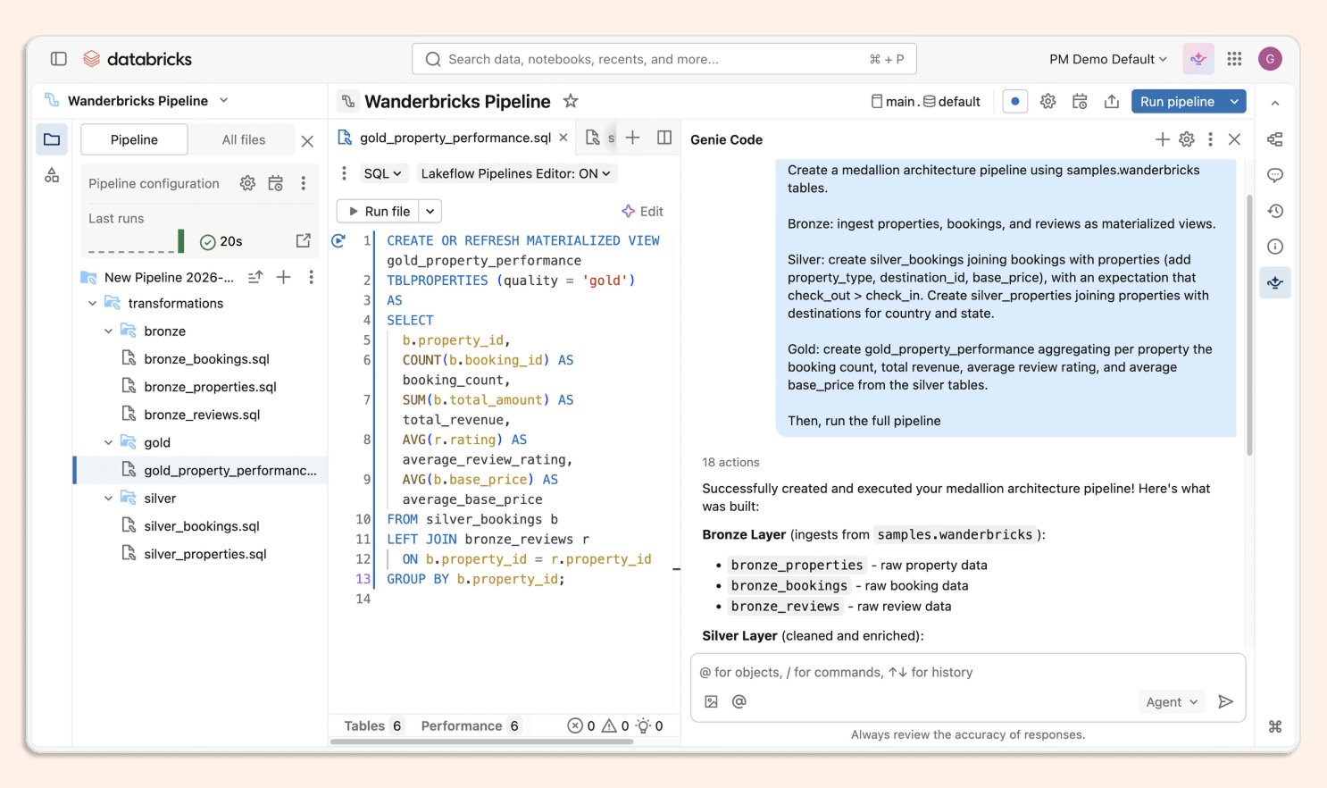Close gold_property_performance.sql tab
The height and width of the screenshot is (788, 1327).
coord(563,138)
